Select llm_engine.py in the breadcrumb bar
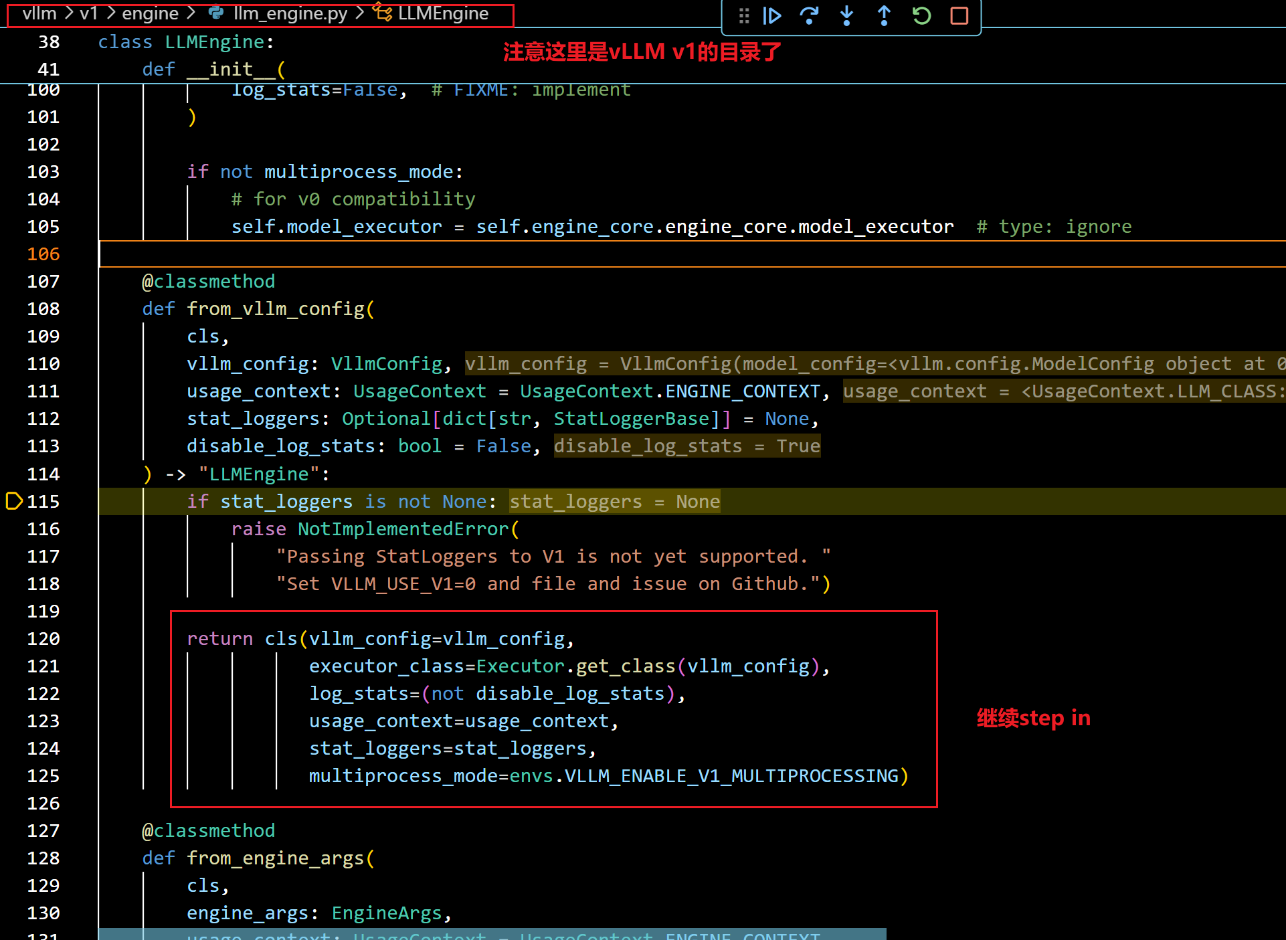Image resolution: width=1286 pixels, height=940 pixels. 290,13
